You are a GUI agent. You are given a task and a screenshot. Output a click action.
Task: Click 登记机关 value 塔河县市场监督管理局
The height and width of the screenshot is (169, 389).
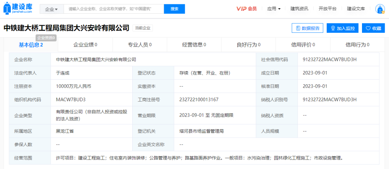point(201,131)
